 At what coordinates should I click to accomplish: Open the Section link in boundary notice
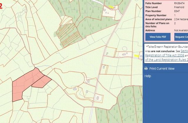tap(184, 51)
